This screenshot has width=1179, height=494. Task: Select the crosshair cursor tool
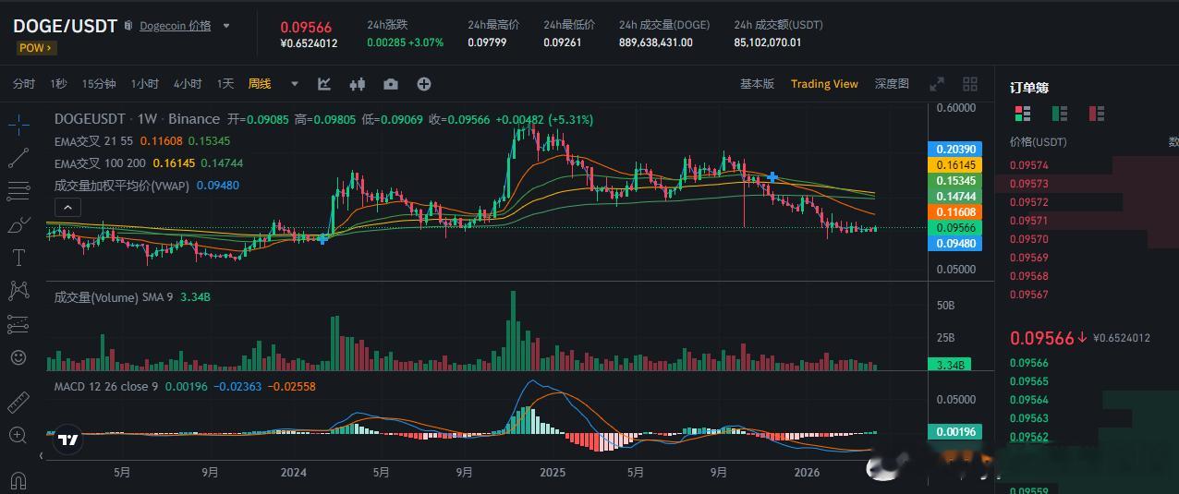pos(18,124)
